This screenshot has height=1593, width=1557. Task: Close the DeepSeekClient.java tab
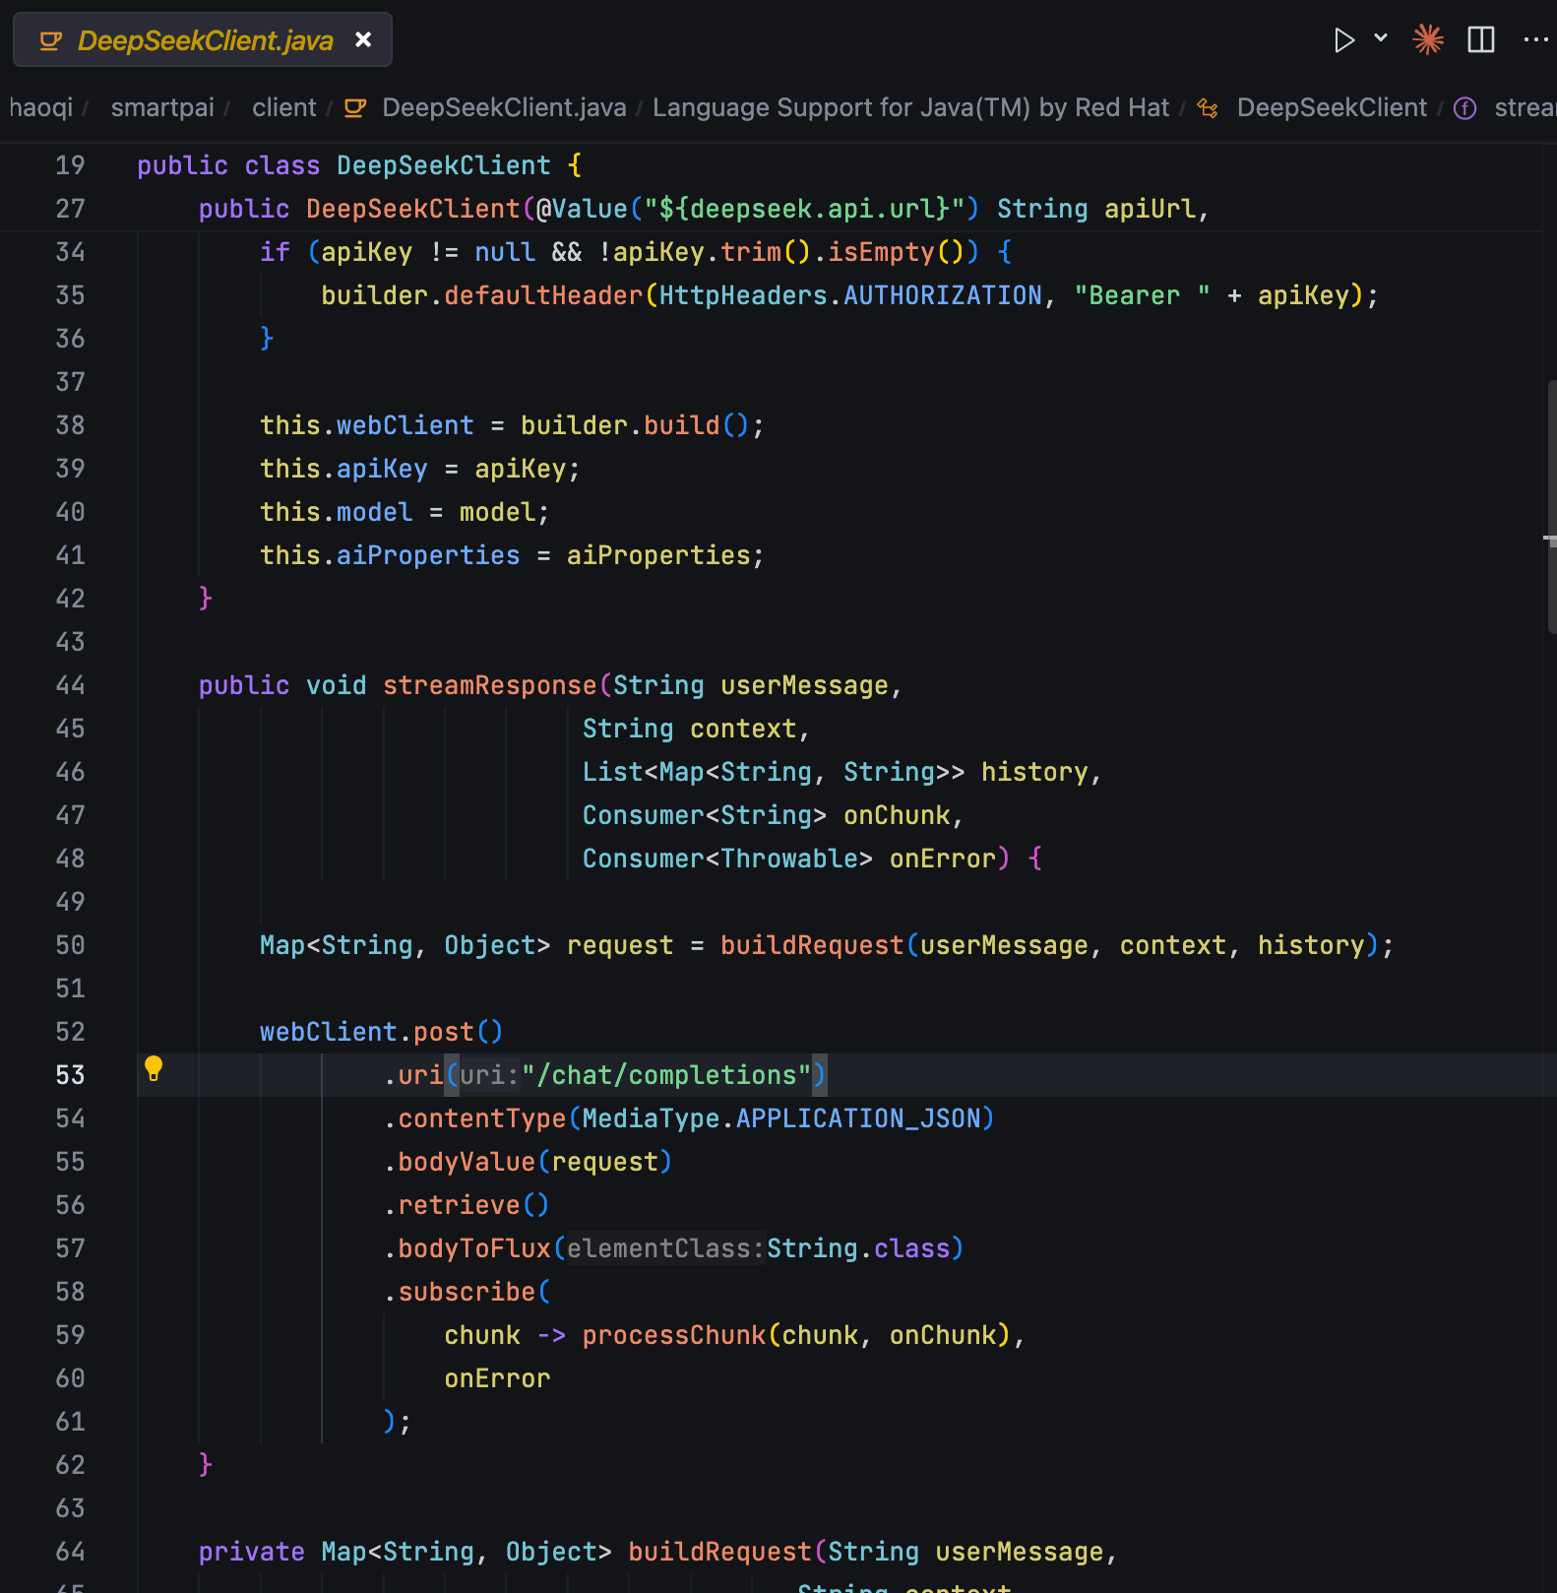click(x=363, y=39)
